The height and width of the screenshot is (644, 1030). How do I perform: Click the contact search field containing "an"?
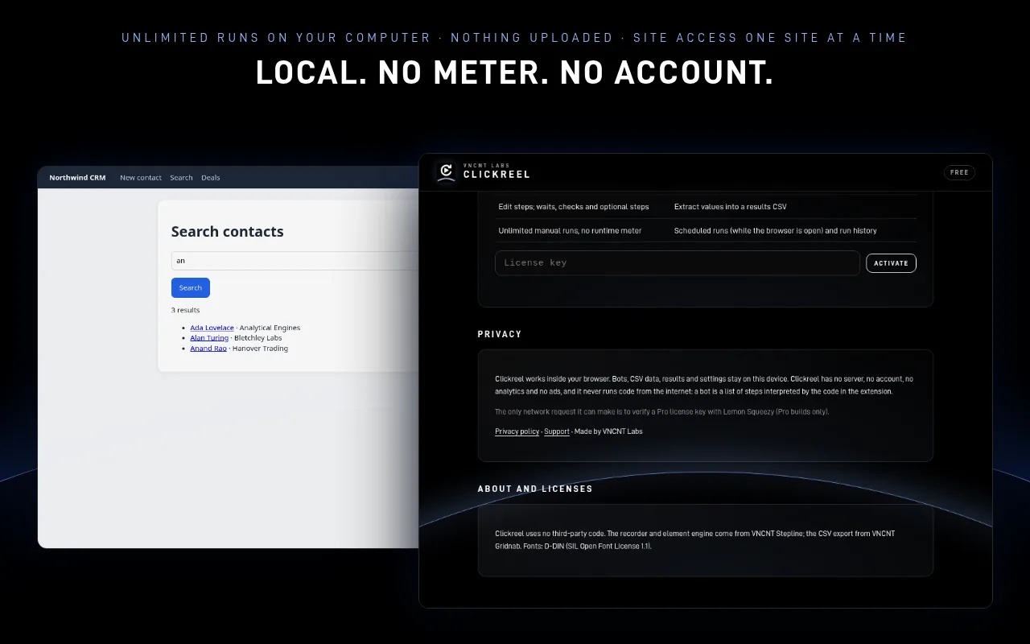[295, 261]
